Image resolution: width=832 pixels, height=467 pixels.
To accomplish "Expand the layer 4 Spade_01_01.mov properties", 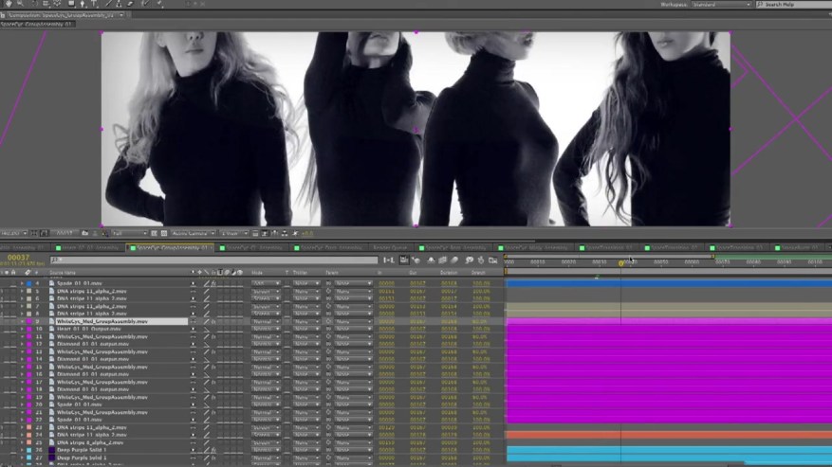I will point(22,283).
